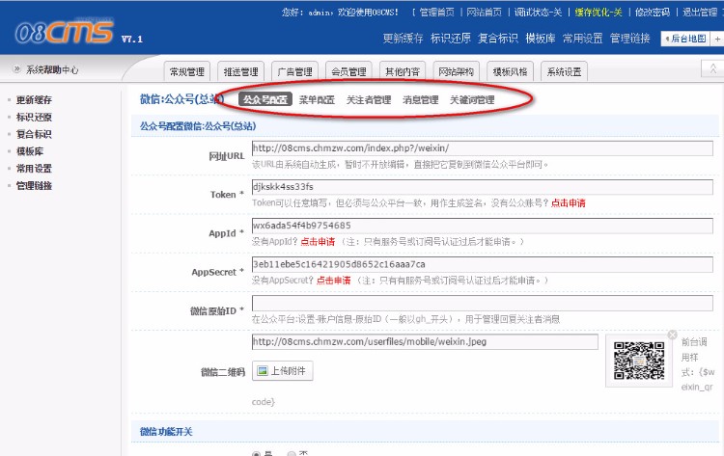Image resolution: width=724 pixels, height=456 pixels.
Task: Open 更新缓存 in left sidebar
Action: 34,100
